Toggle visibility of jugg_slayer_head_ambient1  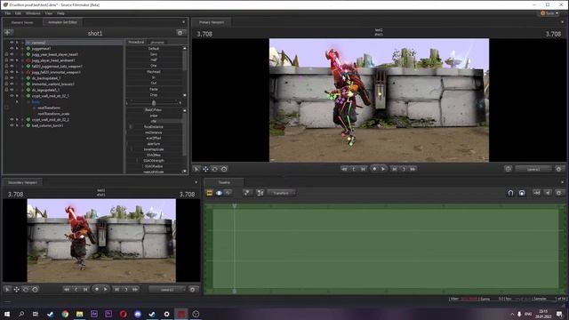12,60
